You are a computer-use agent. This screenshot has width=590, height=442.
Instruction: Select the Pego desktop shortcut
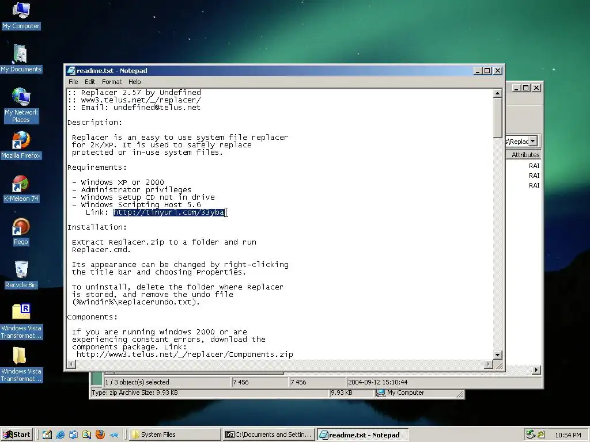21,232
